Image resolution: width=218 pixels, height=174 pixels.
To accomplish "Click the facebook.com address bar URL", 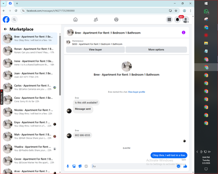I will tap(51, 10).
